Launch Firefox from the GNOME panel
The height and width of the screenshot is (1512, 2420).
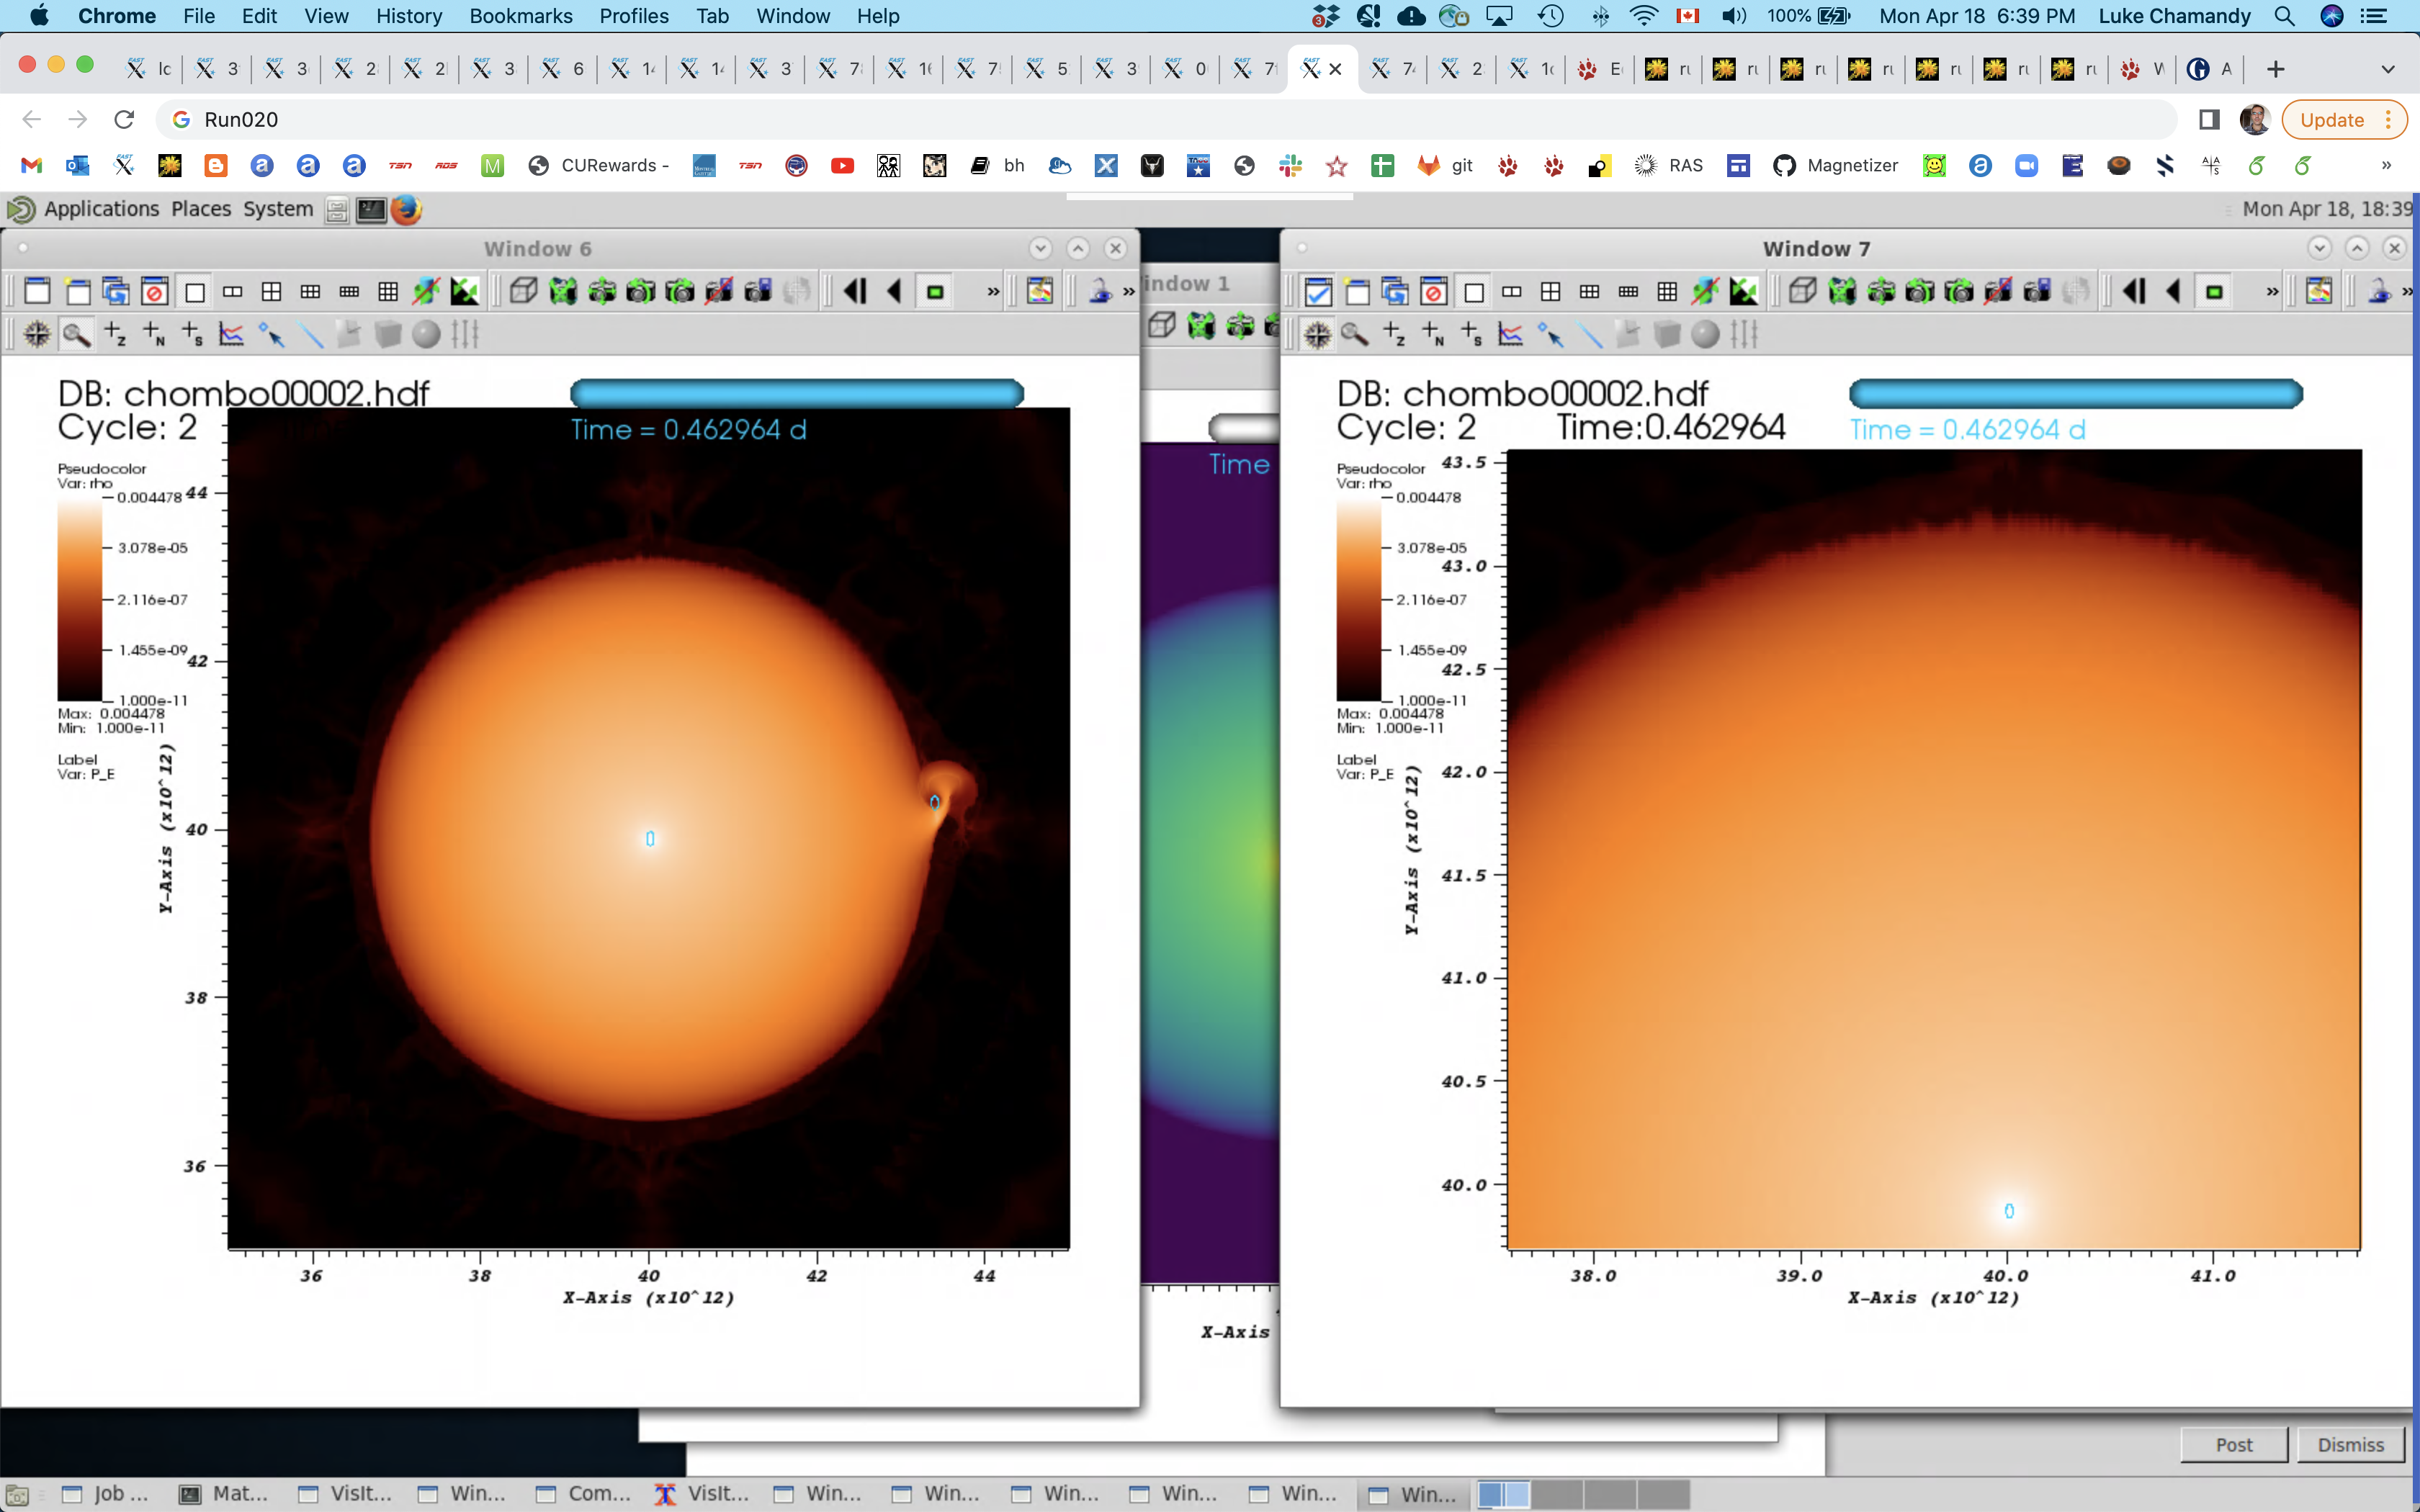click(406, 209)
